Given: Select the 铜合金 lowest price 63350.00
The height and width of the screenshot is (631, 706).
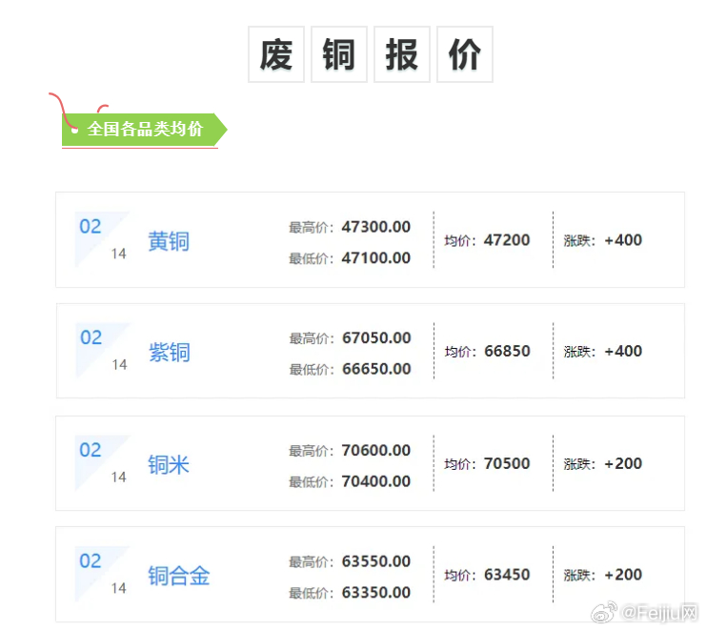Looking at the screenshot, I should (376, 592).
